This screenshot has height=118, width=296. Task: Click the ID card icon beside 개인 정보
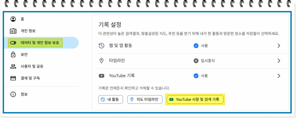pos(13,31)
